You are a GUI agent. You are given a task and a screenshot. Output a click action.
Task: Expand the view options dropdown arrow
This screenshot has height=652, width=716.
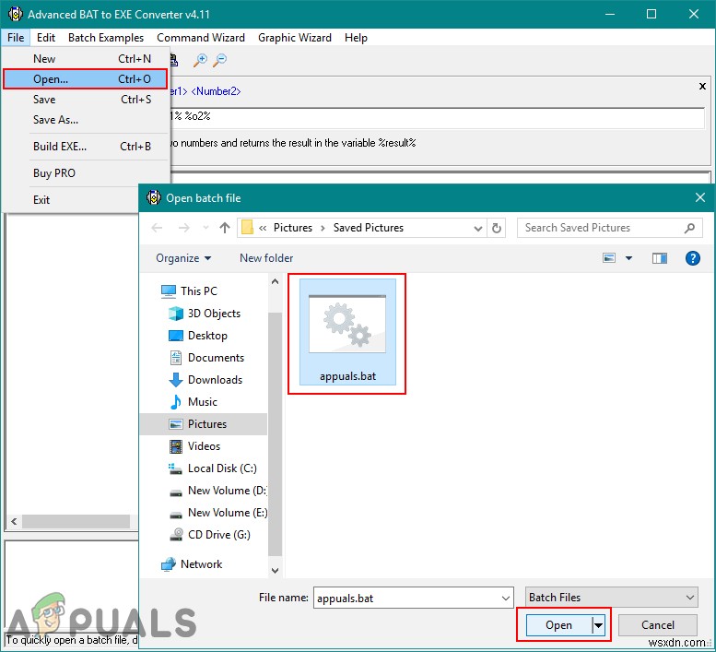(x=628, y=258)
